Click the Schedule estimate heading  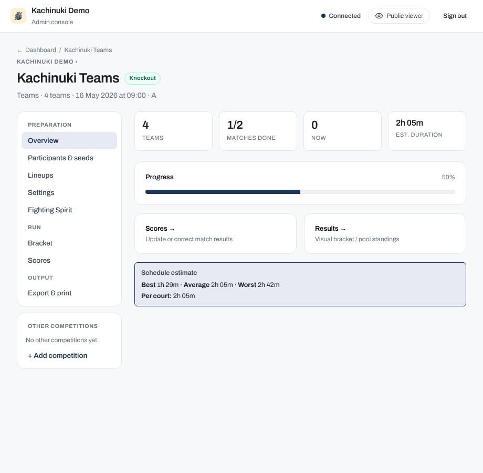click(x=169, y=273)
